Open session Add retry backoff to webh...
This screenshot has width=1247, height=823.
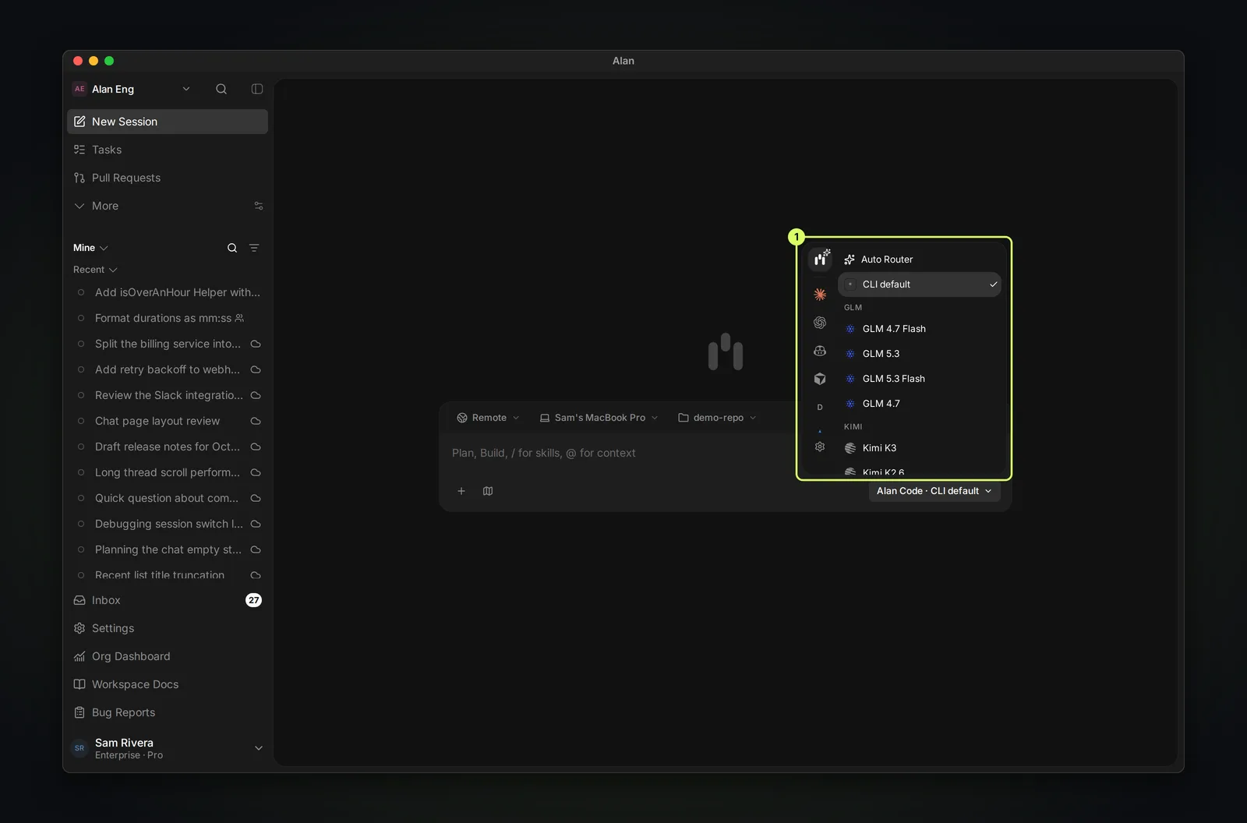167,369
